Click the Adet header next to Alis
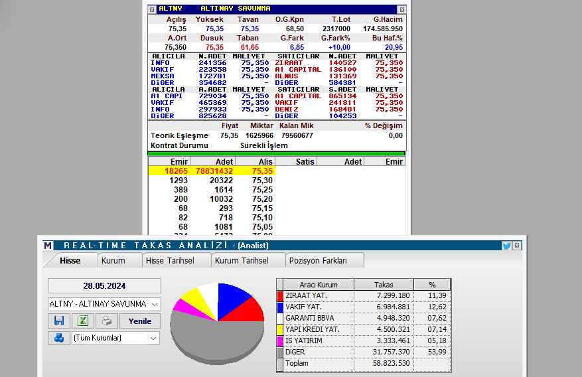This screenshot has height=377, width=582. [x=212, y=161]
